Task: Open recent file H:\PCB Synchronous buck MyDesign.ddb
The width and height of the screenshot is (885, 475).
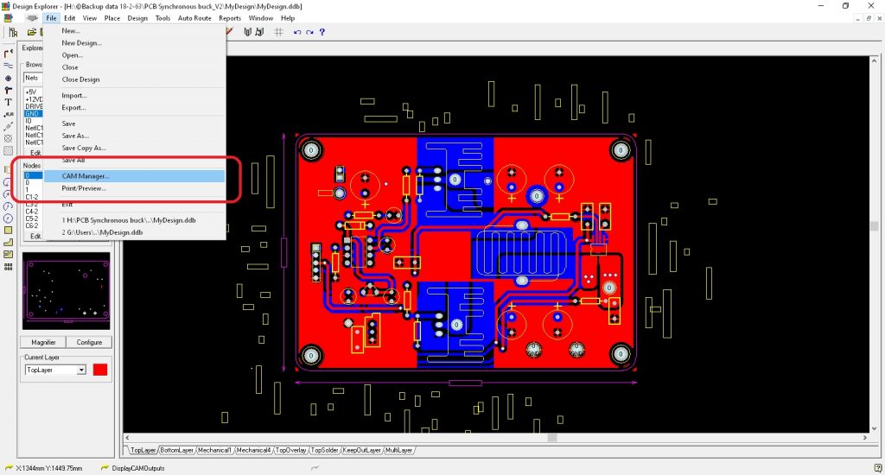Action: [135, 220]
